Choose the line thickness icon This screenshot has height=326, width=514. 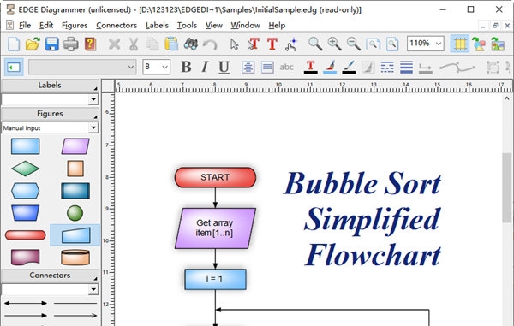pyautogui.click(x=406, y=67)
